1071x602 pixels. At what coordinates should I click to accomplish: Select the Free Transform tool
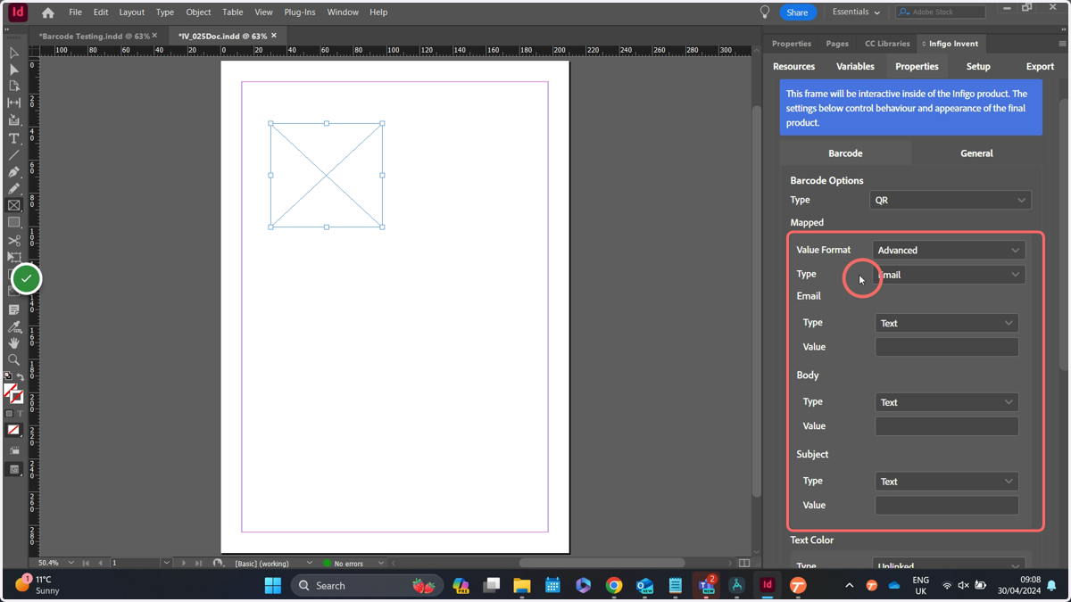(14, 258)
